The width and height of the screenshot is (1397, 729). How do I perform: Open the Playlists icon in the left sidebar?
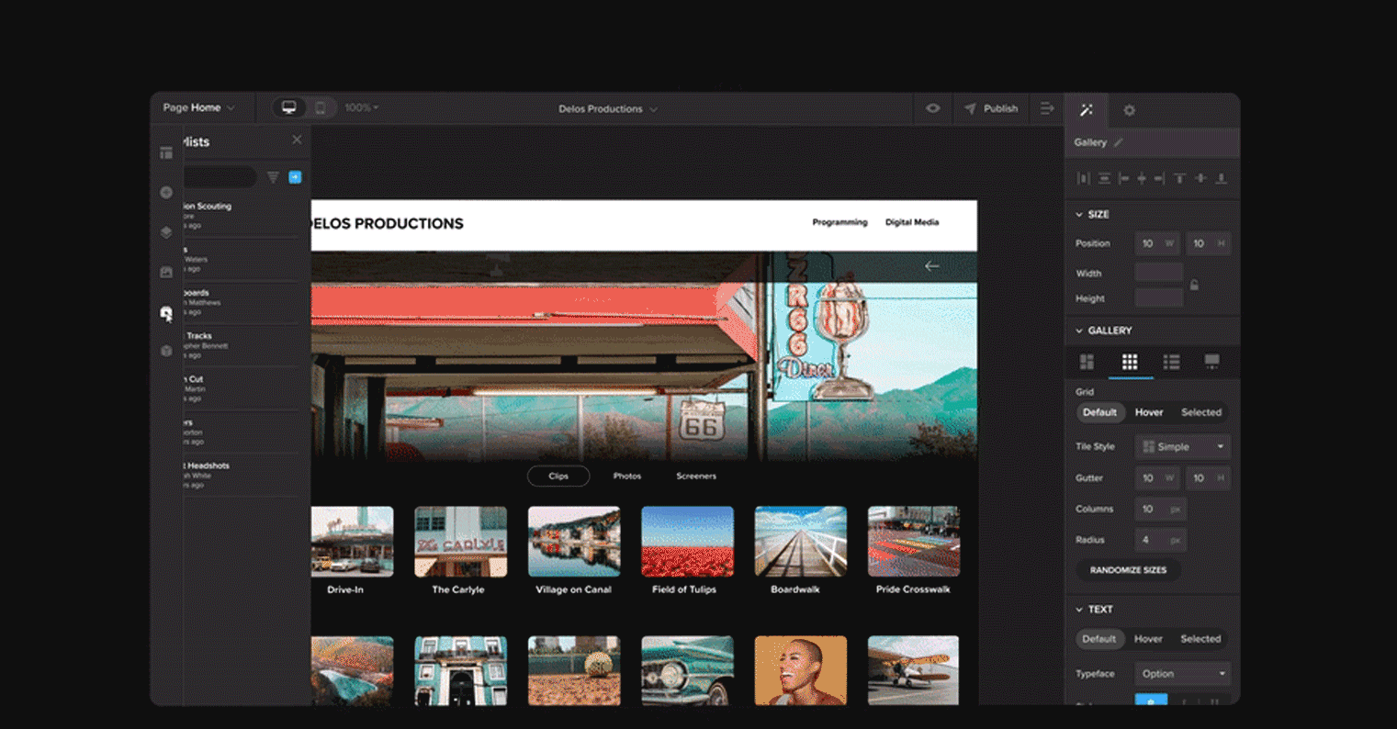(166, 313)
